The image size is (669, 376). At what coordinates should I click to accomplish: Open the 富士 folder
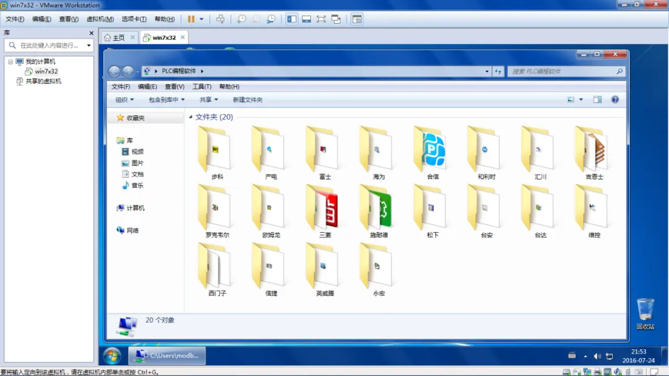coord(324,153)
